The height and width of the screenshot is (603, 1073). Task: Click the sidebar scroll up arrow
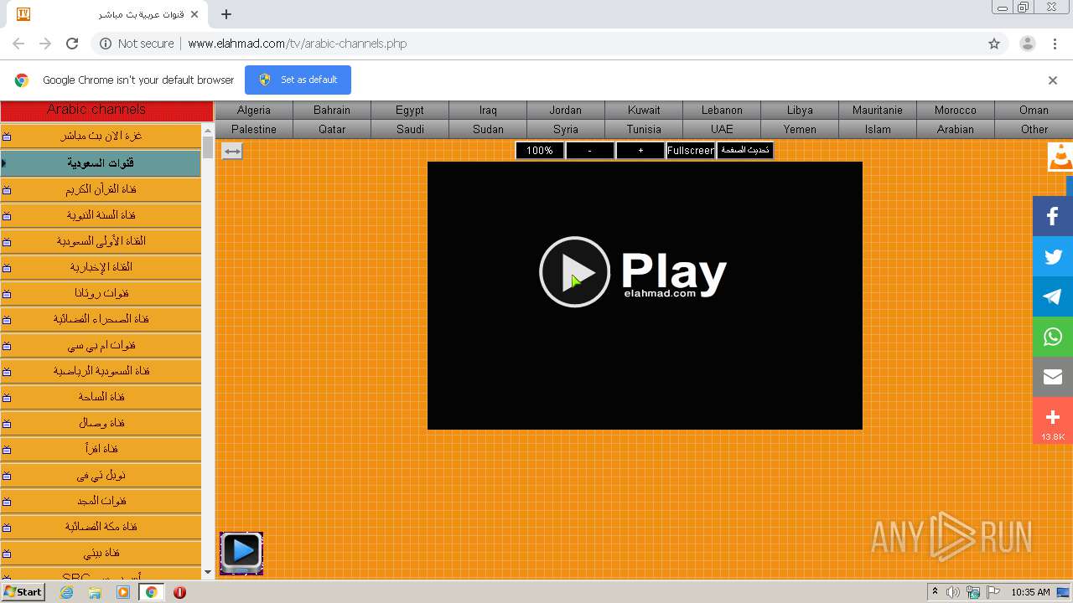click(x=208, y=130)
